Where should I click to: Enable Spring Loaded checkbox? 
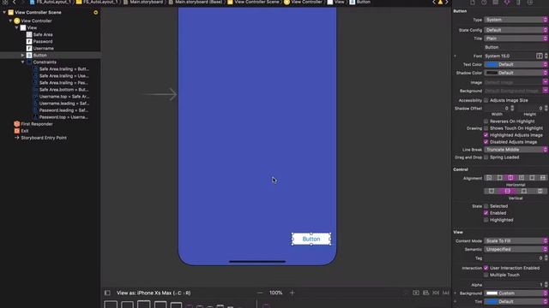(x=486, y=157)
